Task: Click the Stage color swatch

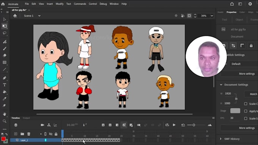Action: pos(235,111)
